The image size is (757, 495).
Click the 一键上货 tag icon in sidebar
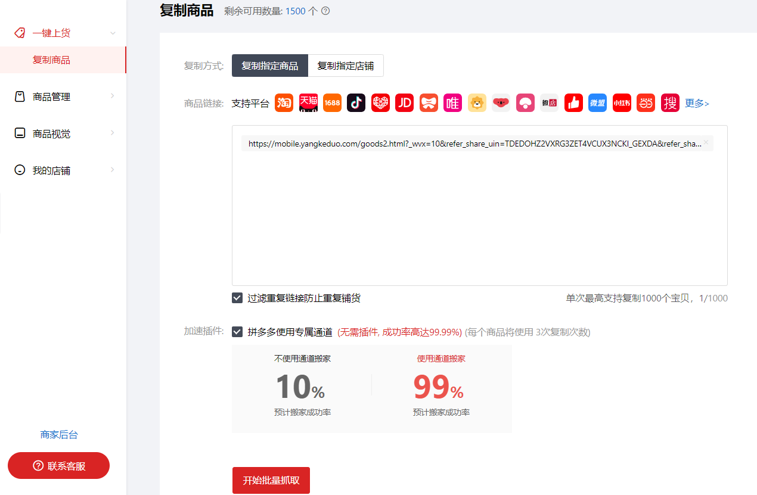click(x=20, y=33)
